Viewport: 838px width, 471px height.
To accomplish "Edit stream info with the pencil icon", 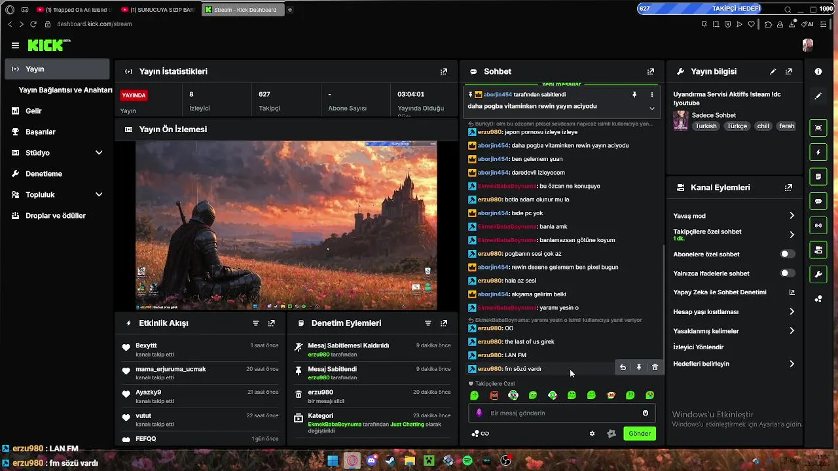I will [773, 71].
